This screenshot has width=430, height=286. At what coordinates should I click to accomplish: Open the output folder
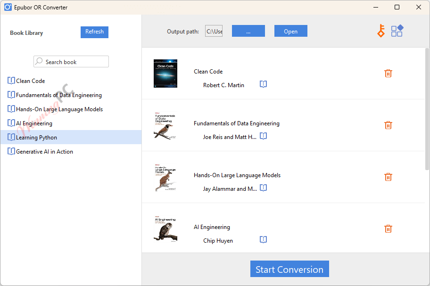(x=291, y=31)
